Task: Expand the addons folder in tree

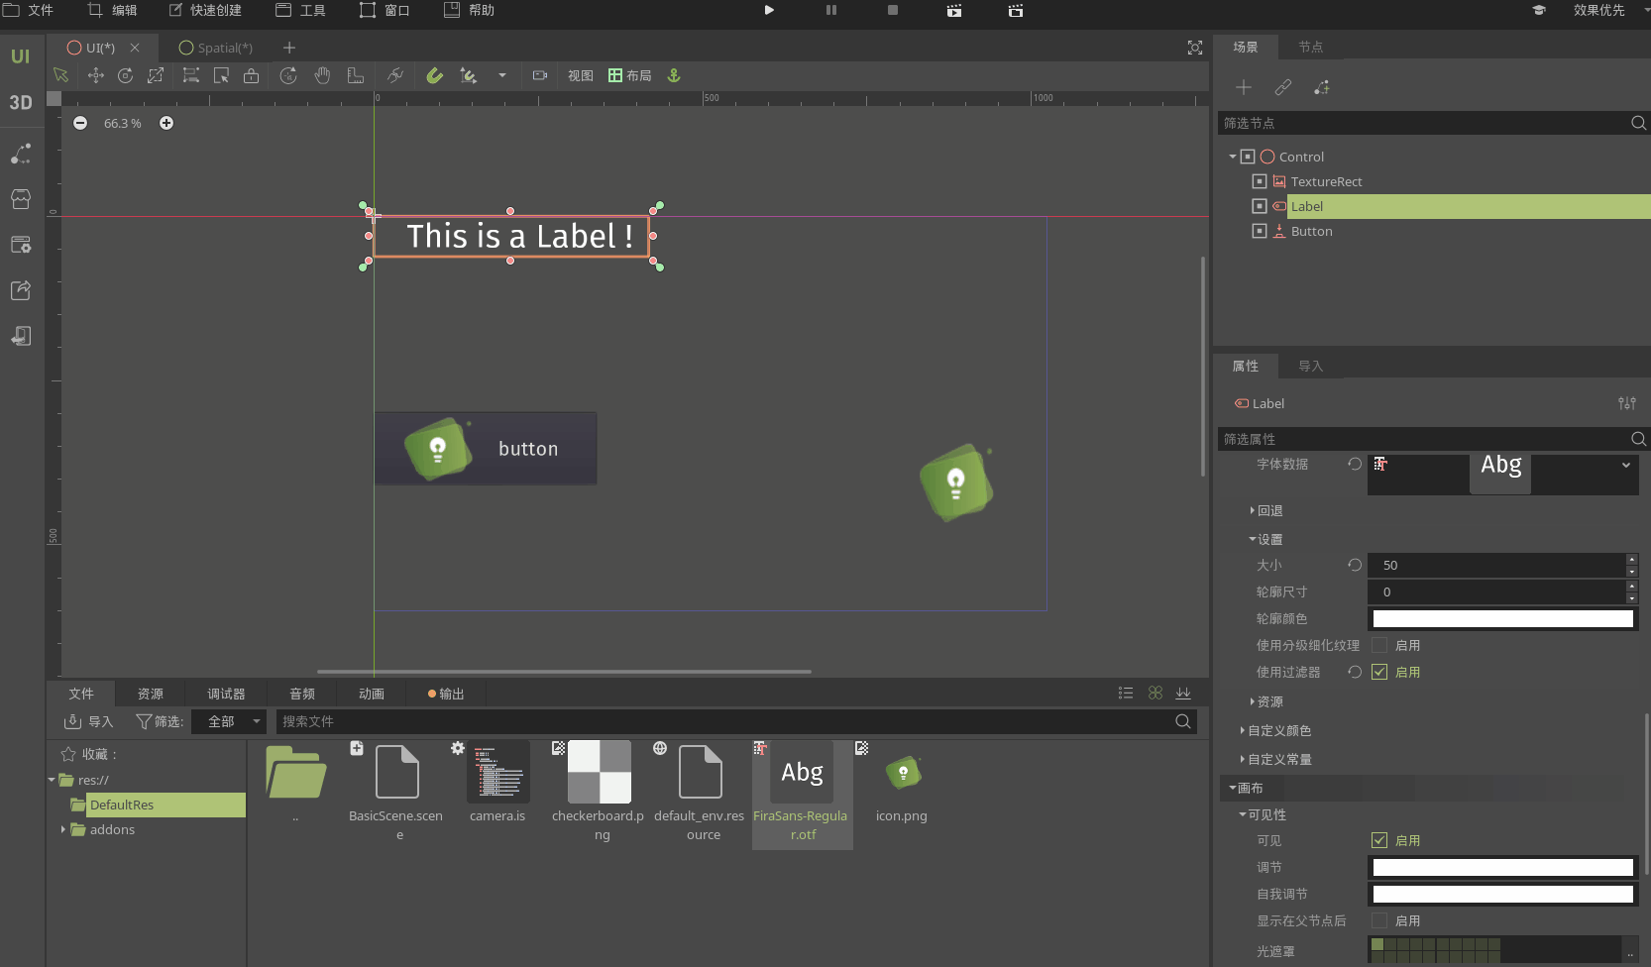Action: coord(63,829)
